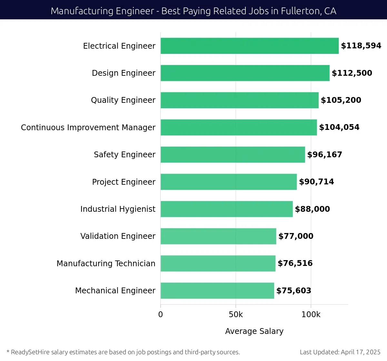
Task: Click the $96,167 salary value
Action: pos(325,155)
